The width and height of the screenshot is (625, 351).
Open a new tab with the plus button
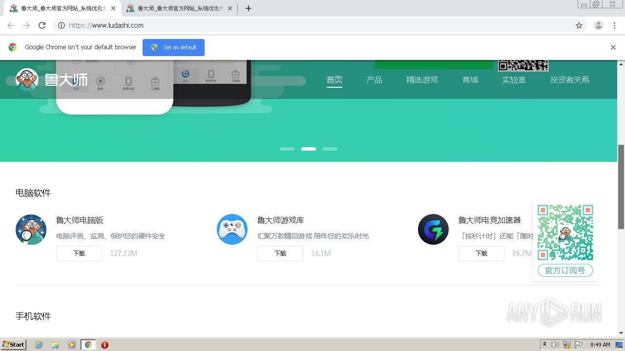click(x=249, y=8)
